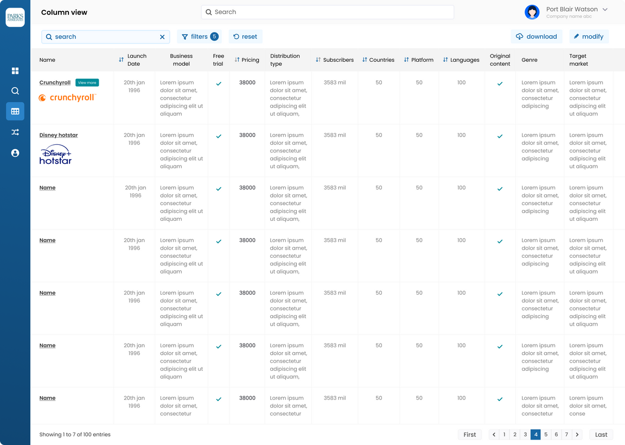Expand the Port Blair Watson account dropdown
625x445 pixels.
(x=605, y=10)
